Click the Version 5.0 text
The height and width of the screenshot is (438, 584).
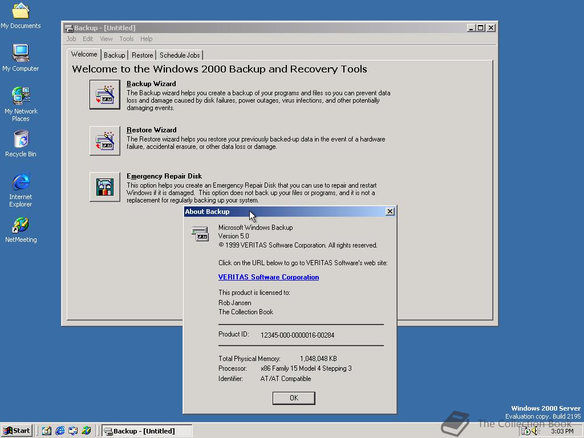pos(233,236)
